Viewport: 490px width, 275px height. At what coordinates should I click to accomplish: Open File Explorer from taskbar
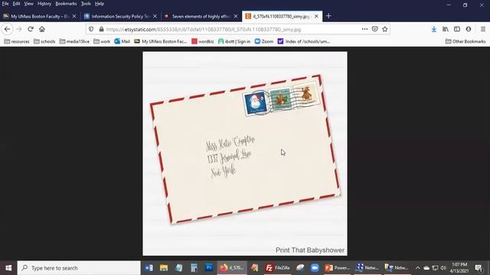point(164,268)
